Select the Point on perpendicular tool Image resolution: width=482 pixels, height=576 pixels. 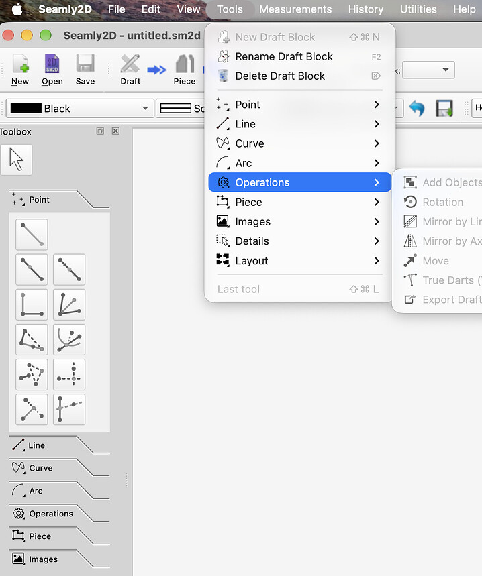32,304
